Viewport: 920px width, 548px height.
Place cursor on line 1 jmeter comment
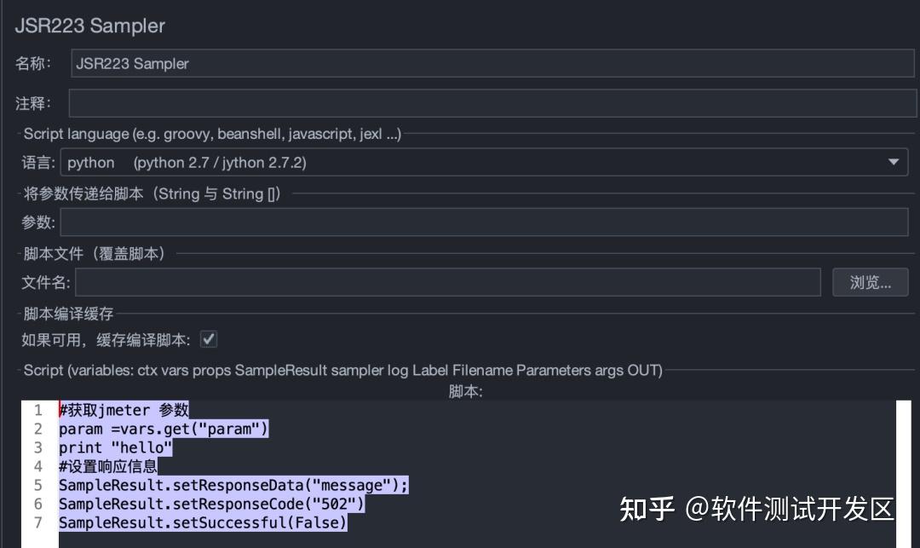click(124, 410)
